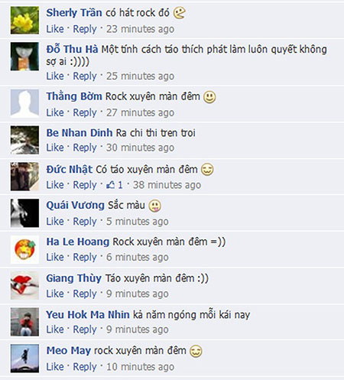344x380 pixels.
Task: Open Thằng Bờm's default silhouette profile picture
Action: tap(24, 103)
